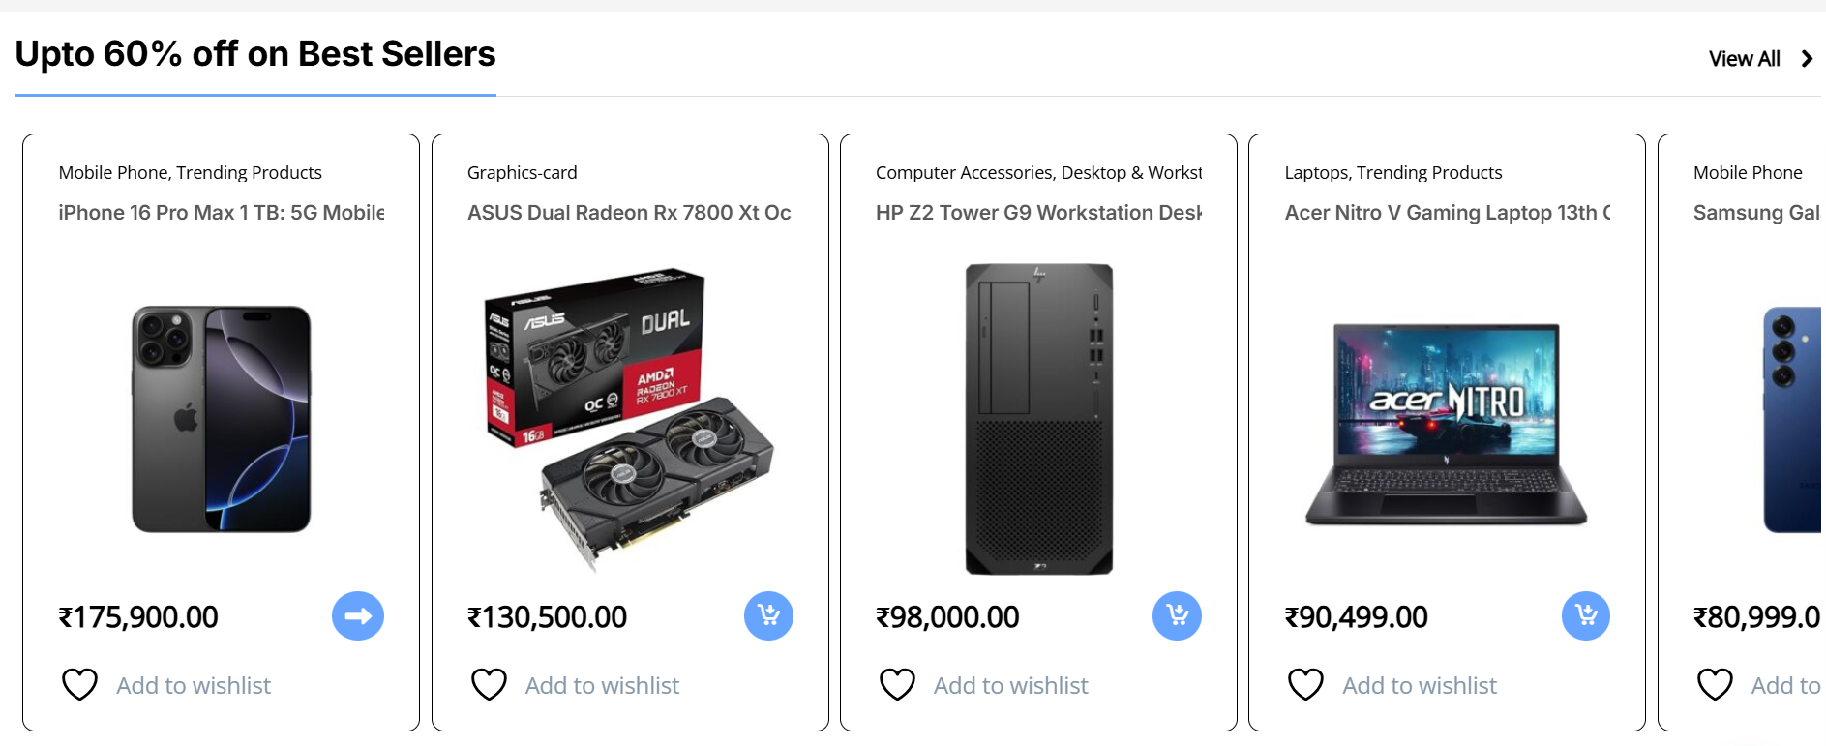The image size is (1826, 746).
Task: Click the blue arrow button on iPhone card
Action: pos(358,616)
